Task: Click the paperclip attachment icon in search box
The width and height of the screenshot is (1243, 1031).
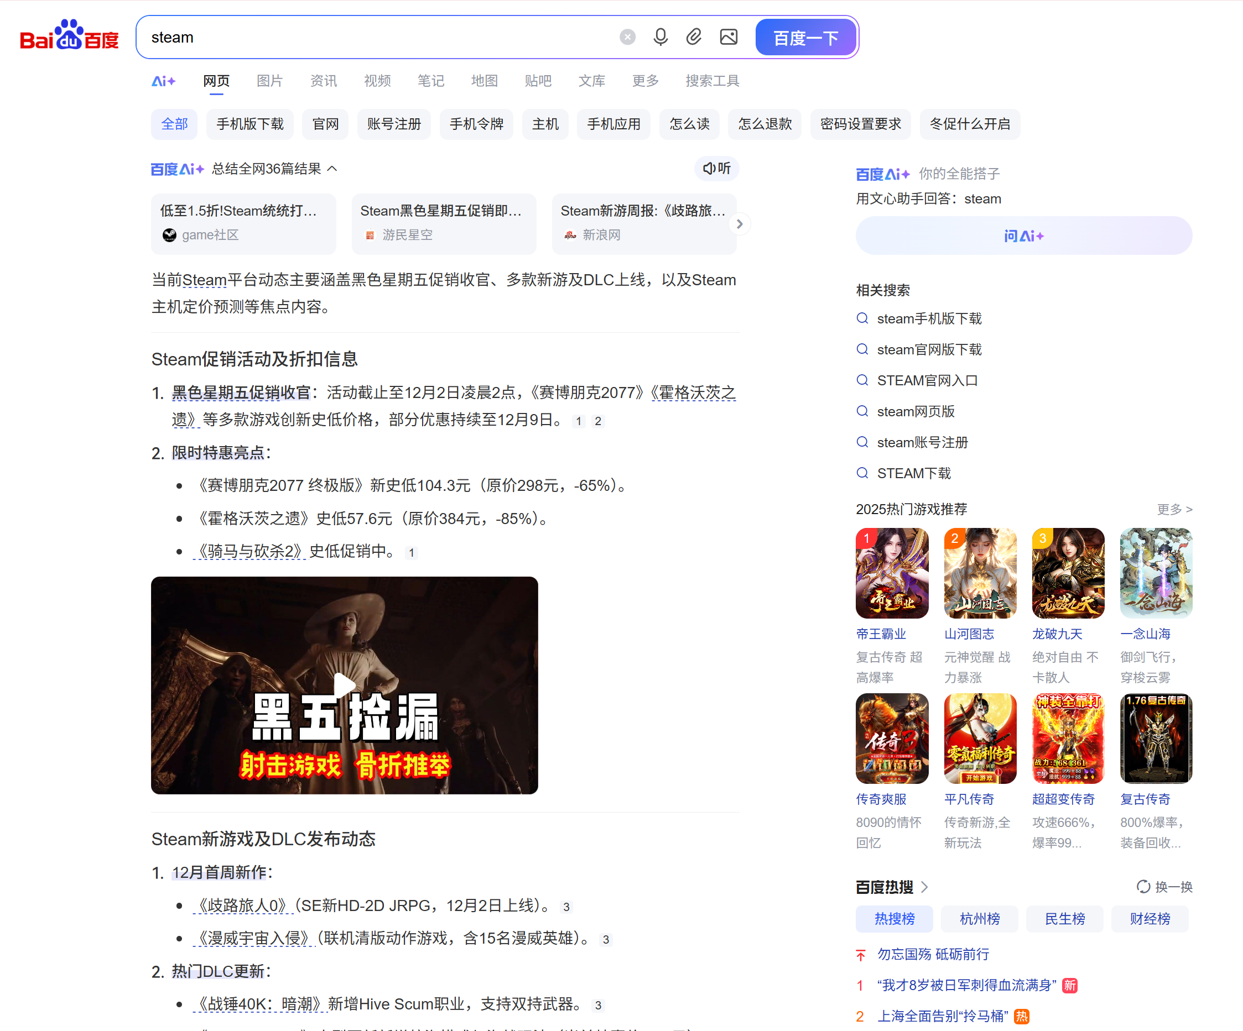Action: 694,36
